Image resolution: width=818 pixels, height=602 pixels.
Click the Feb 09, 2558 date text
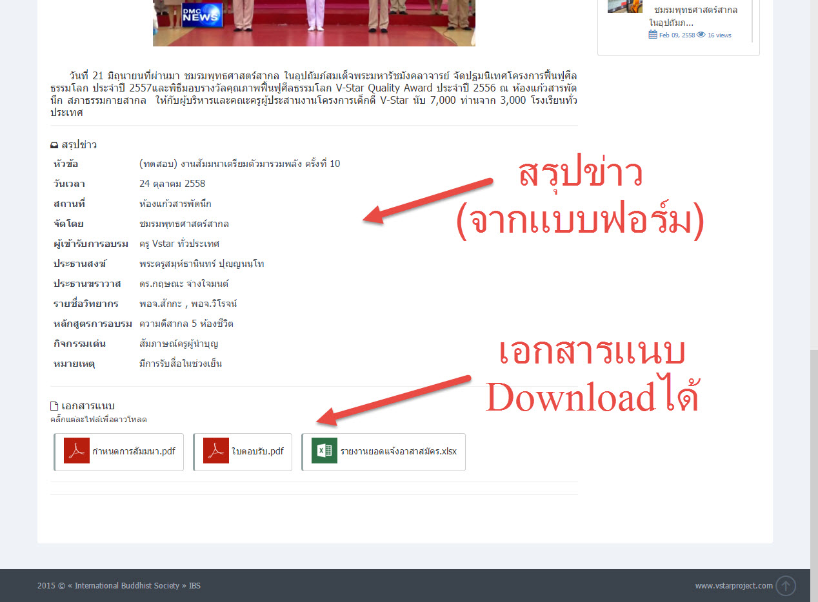tap(677, 35)
